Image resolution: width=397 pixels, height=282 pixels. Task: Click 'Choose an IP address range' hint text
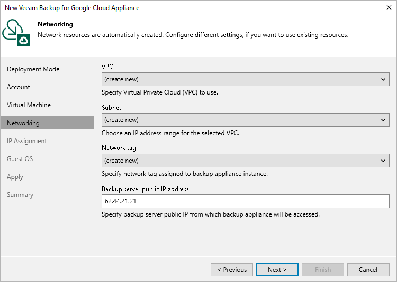click(x=170, y=133)
